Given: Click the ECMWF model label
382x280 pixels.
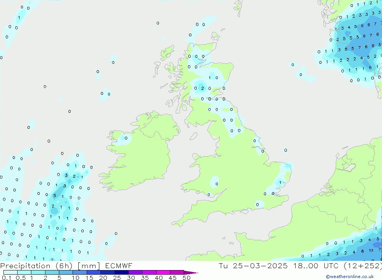Looking at the screenshot, I should [x=119, y=266].
